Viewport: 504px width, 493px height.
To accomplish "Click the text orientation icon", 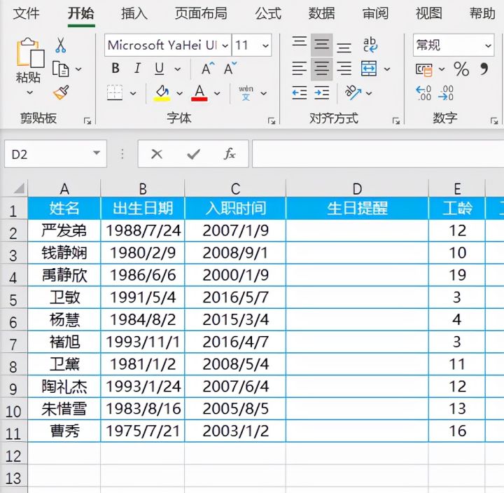I will (353, 92).
